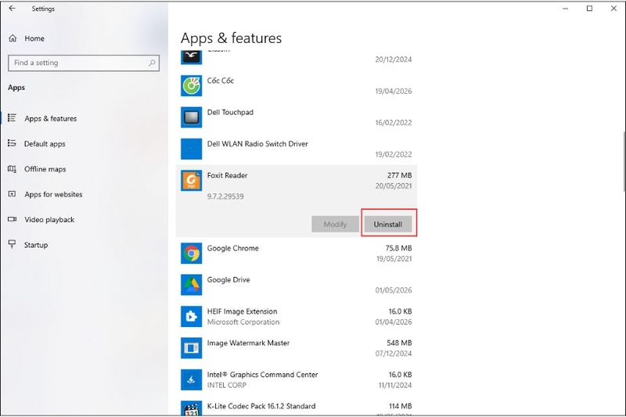
Task: Click the vertical scrollbar thumb of app list
Action: point(624,162)
